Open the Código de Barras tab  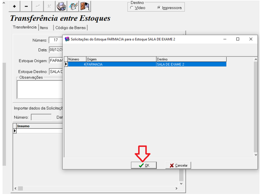70,28
